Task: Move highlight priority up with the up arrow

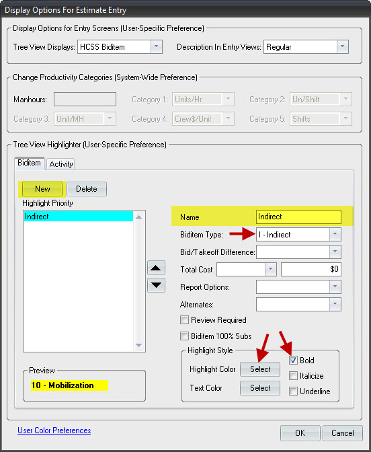Action: coord(156,268)
